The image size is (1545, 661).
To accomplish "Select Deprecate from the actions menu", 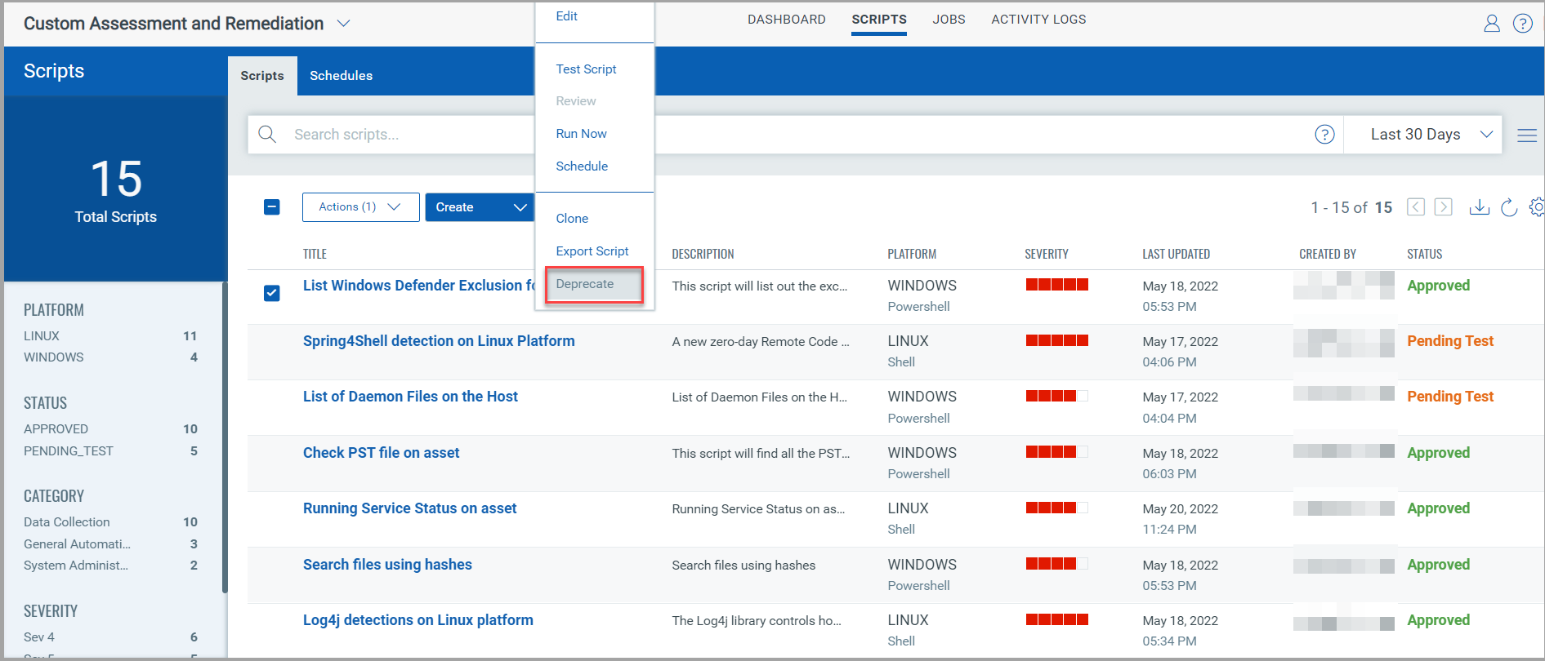I will pyautogui.click(x=585, y=284).
